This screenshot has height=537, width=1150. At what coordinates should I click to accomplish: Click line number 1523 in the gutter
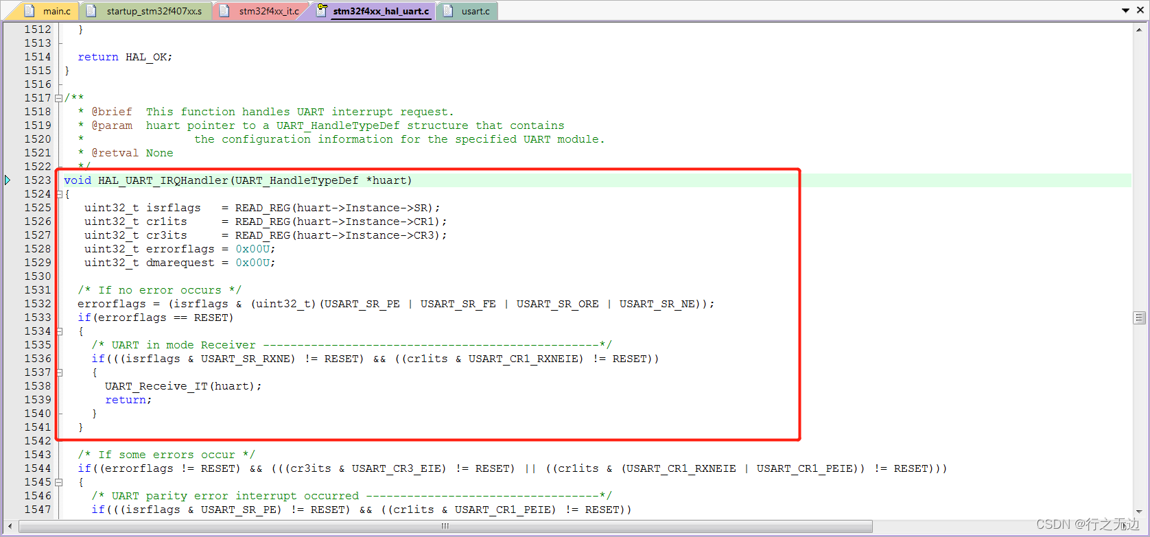(38, 180)
